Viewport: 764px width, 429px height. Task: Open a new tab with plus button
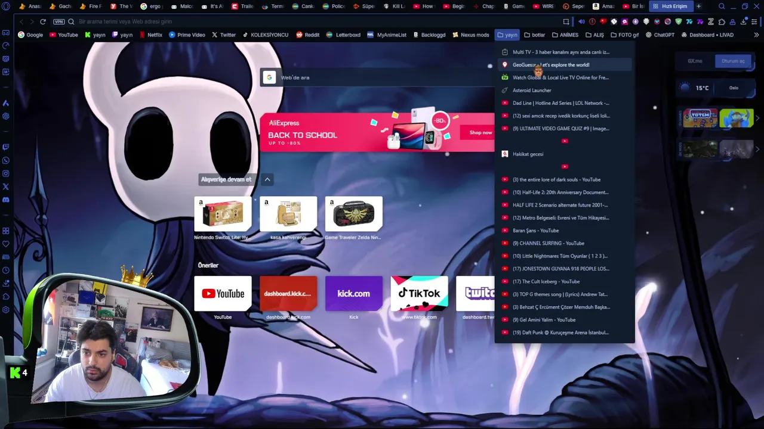698,6
